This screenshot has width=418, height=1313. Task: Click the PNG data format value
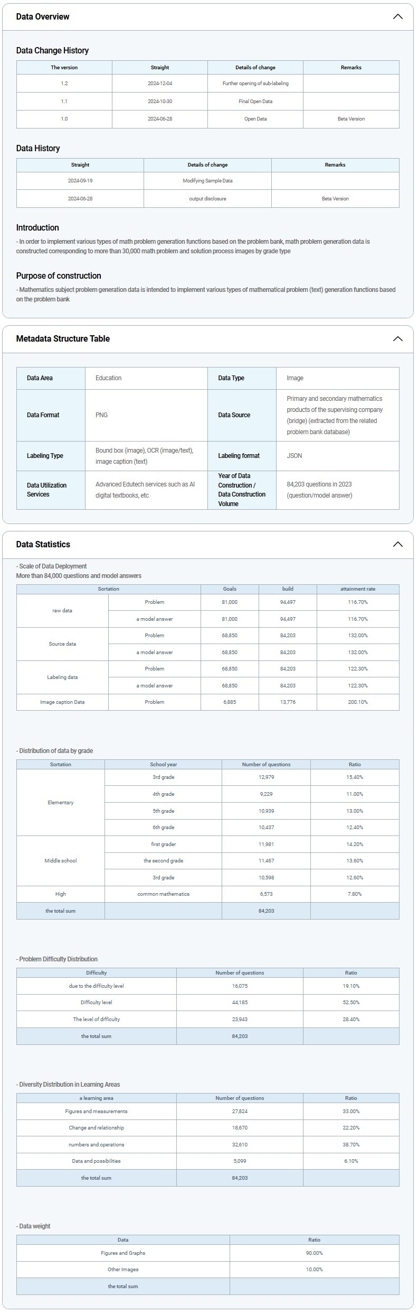[101, 415]
